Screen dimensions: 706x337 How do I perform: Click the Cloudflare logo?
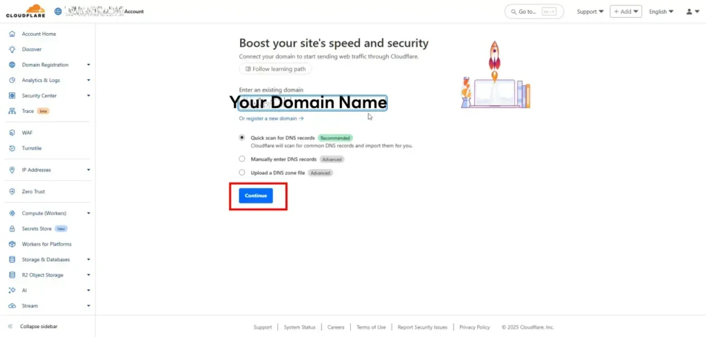point(26,11)
